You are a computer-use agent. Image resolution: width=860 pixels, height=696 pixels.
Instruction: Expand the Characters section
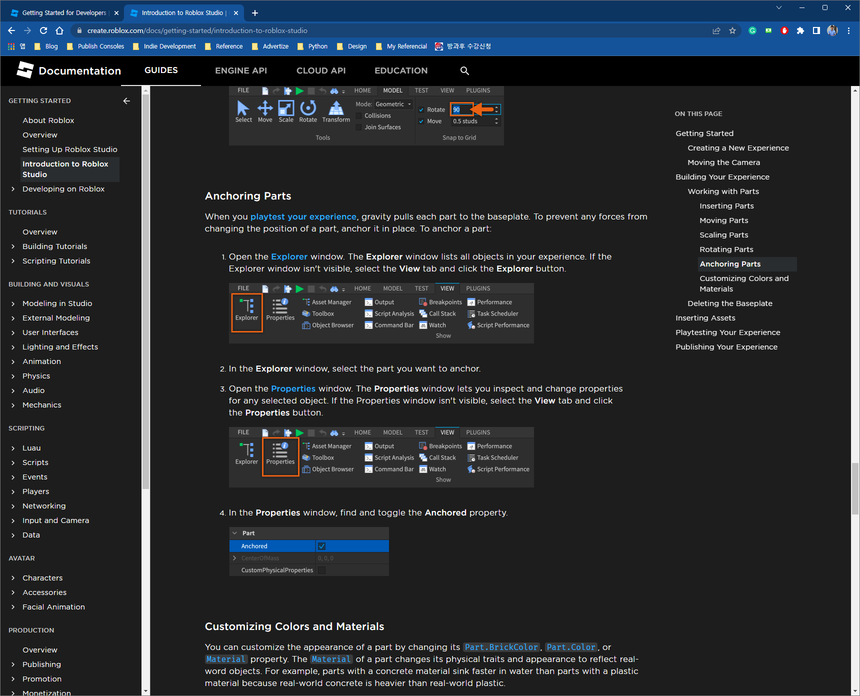click(x=13, y=578)
